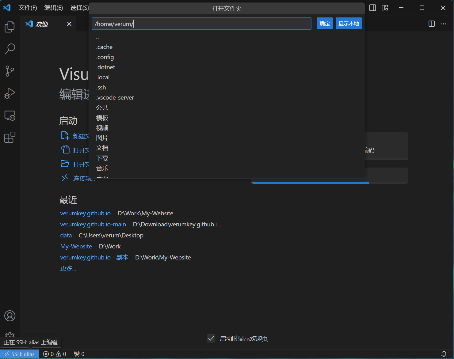The height and width of the screenshot is (359, 454).
Task: Click the folder path input field
Action: tap(201, 24)
